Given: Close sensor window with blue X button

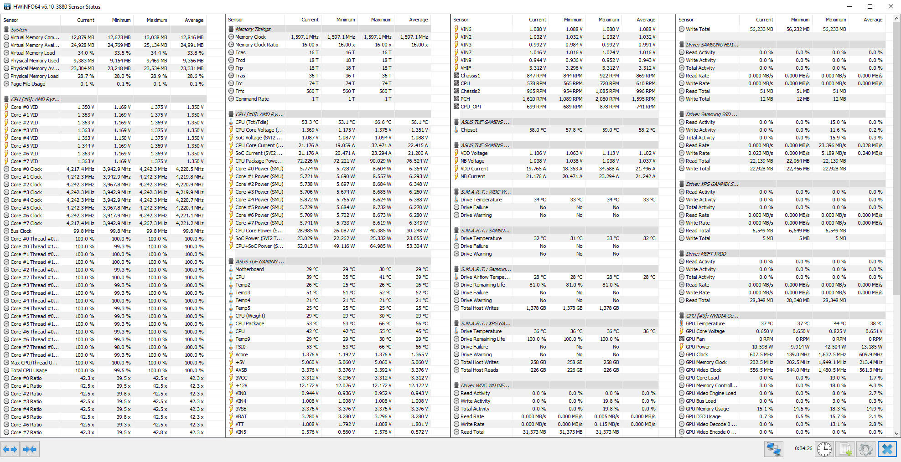Looking at the screenshot, I should coord(887,449).
